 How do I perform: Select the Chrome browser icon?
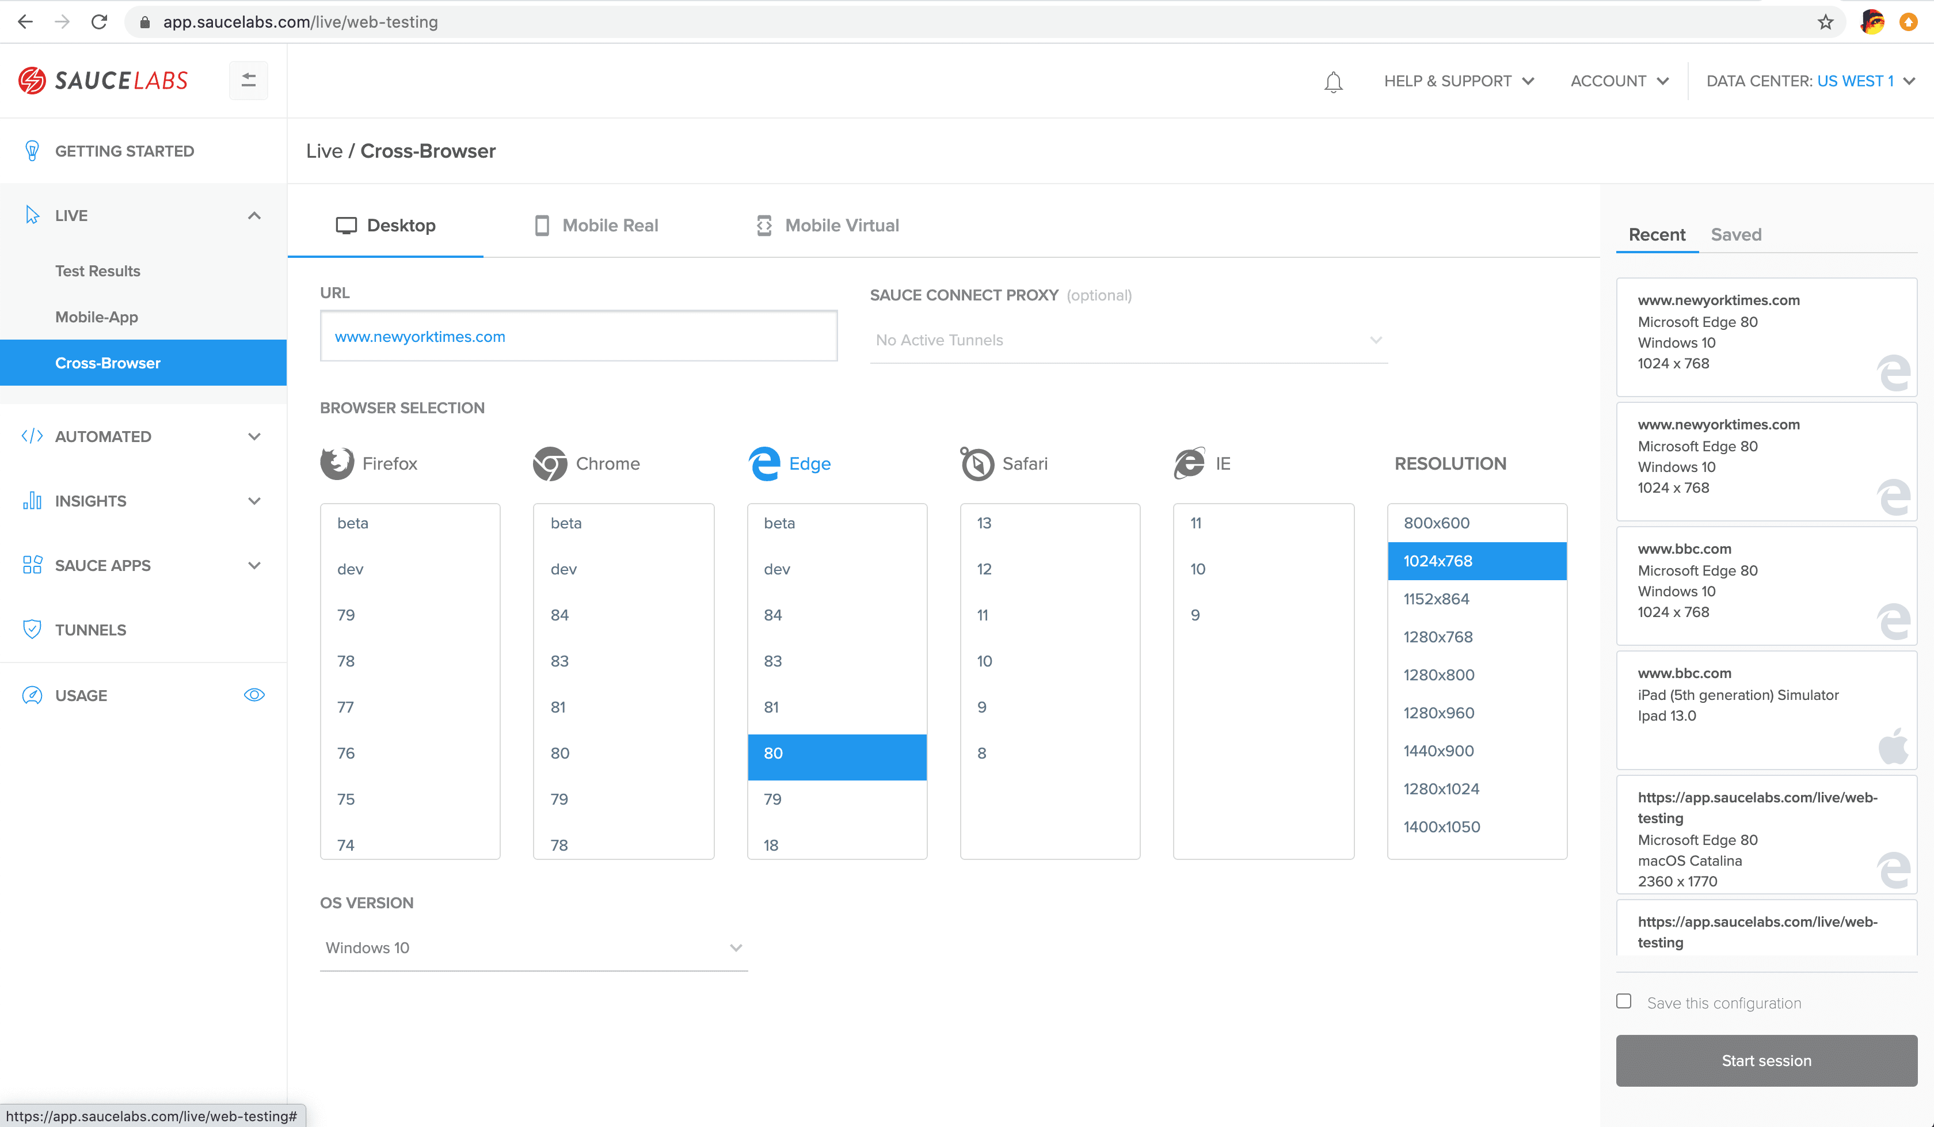550,463
